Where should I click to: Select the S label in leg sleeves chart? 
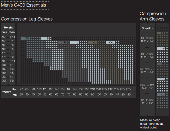click(45, 38)
